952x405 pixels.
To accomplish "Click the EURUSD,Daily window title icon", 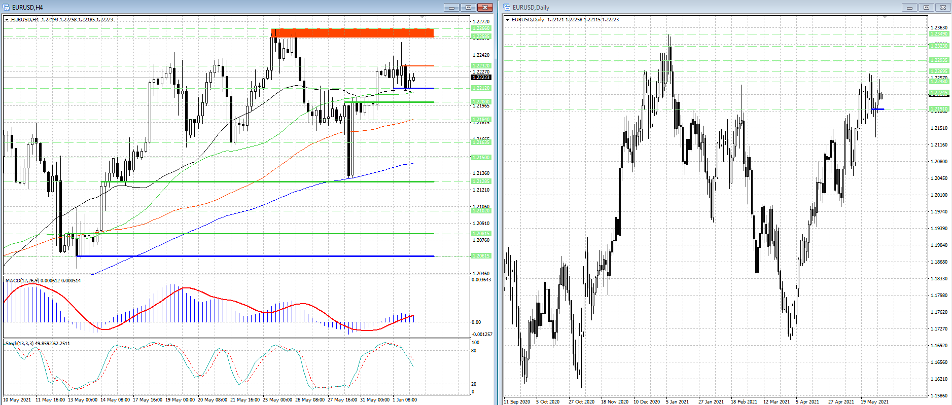I will tap(507, 7).
